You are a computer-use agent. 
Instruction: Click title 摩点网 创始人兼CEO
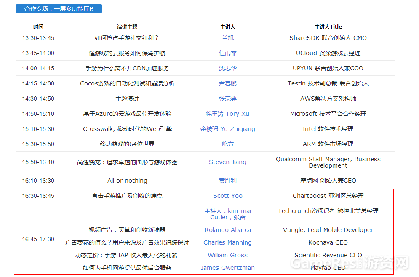click(328, 181)
